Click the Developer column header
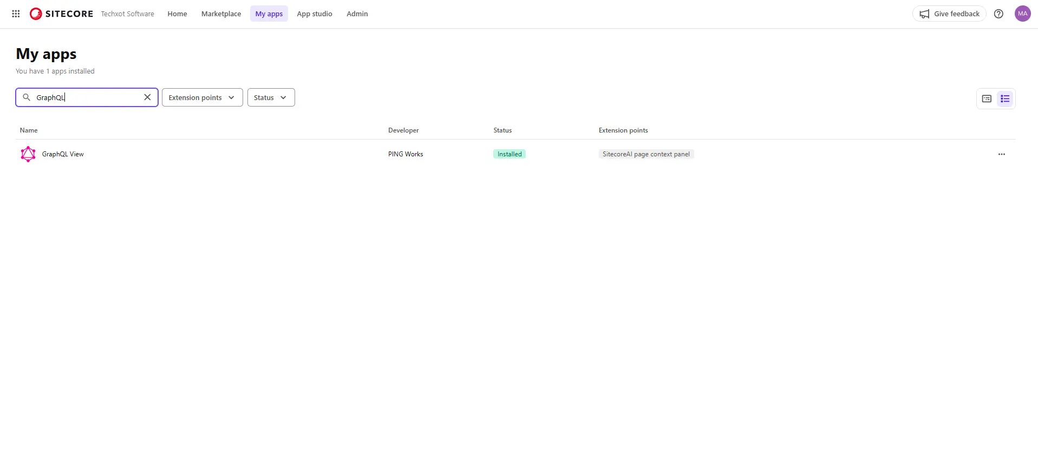 click(x=403, y=130)
